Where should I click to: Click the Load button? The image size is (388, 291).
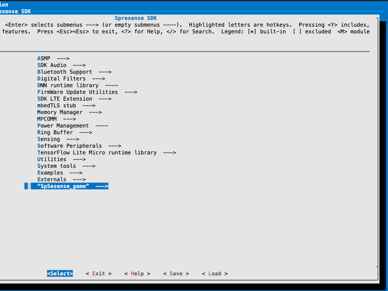215,273
